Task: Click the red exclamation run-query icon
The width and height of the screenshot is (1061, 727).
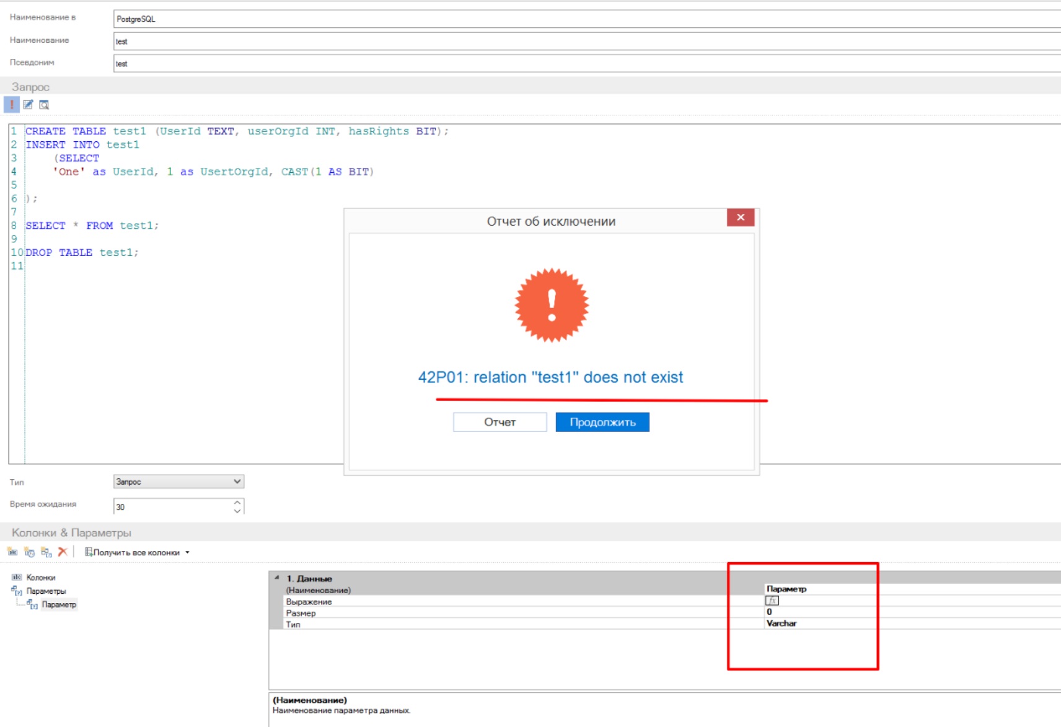Action: coord(11,105)
